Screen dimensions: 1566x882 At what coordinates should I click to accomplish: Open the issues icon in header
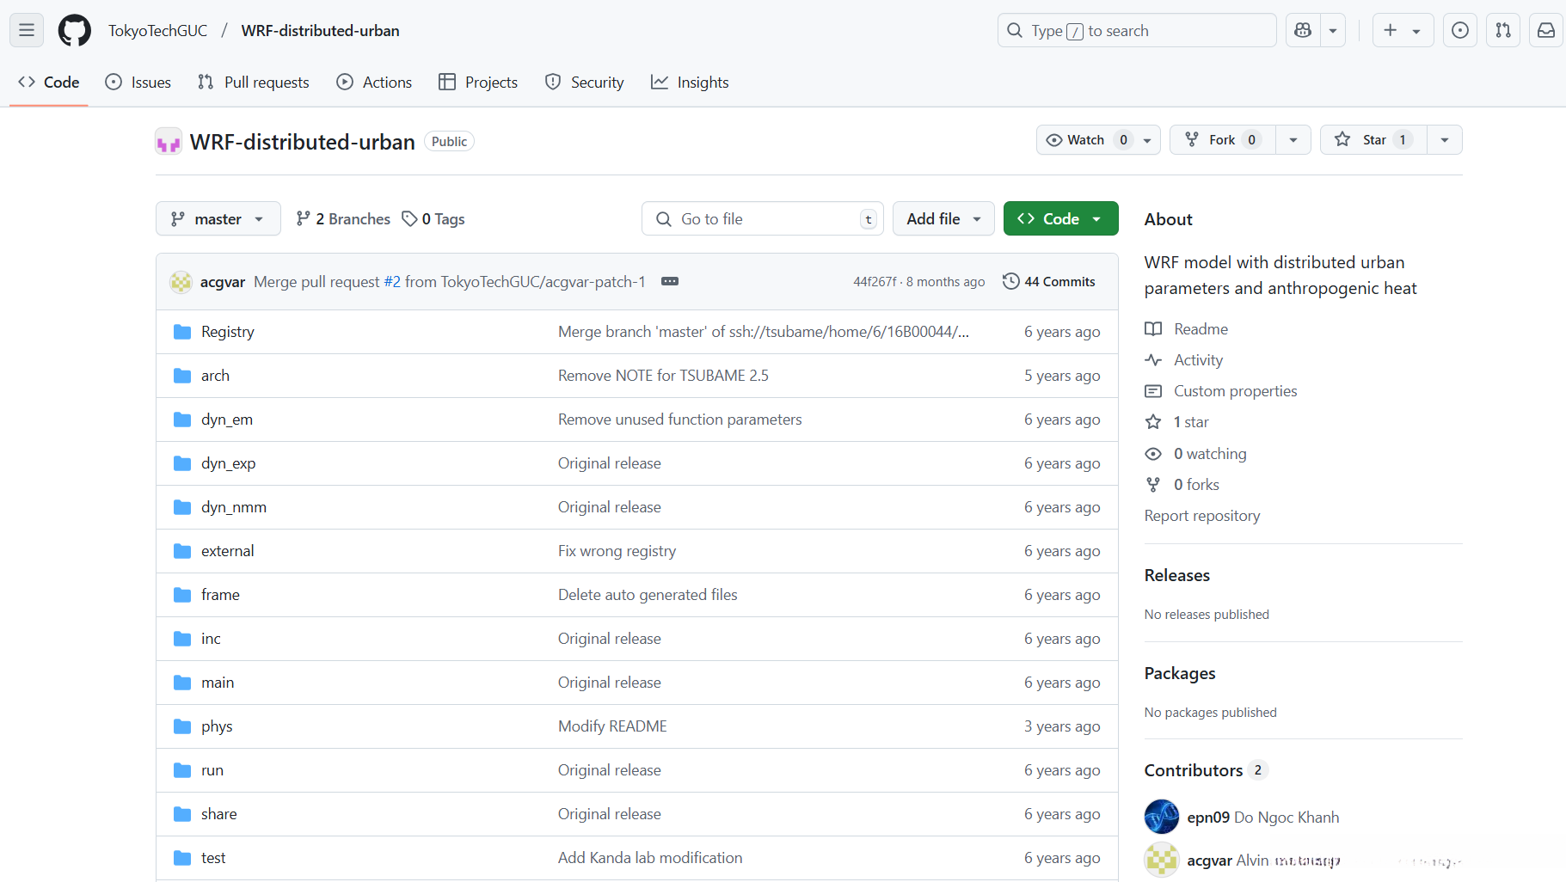click(1459, 31)
